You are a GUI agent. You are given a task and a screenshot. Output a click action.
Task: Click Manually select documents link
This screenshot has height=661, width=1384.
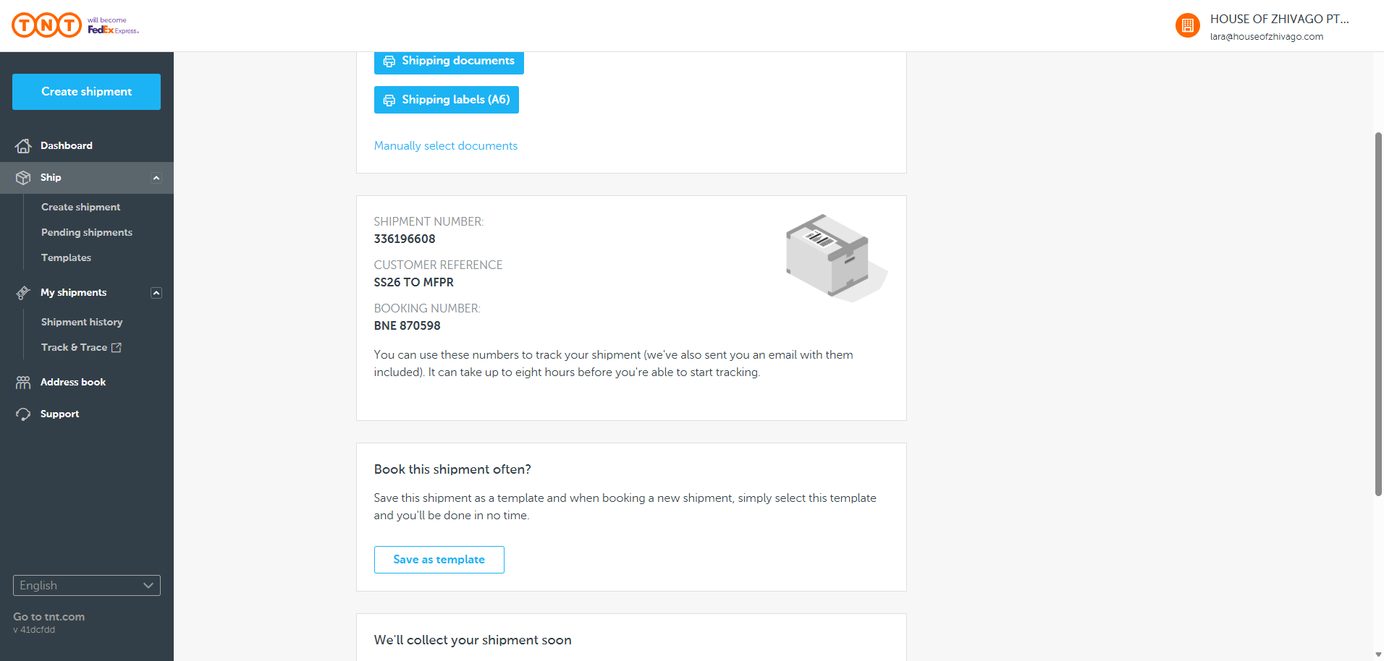446,146
